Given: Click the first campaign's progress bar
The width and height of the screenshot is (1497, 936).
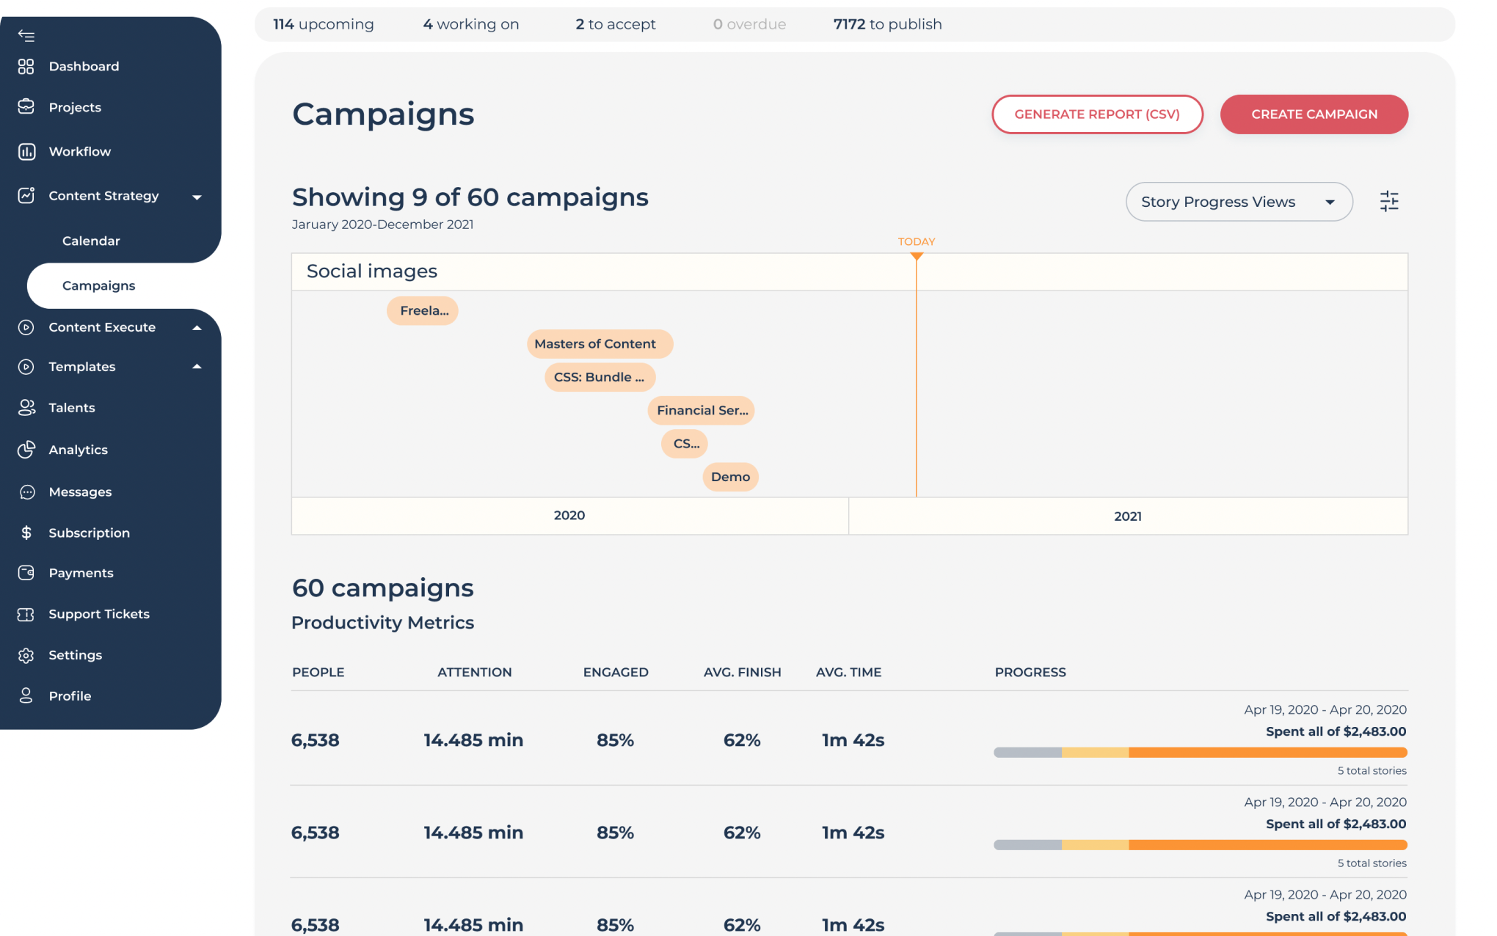Looking at the screenshot, I should click(1200, 753).
